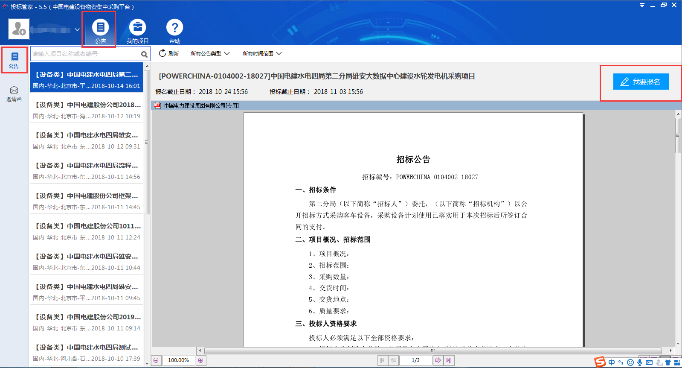Viewport: 682px width, 368px height.
Task: Select 邀请函 in the left sidebar
Action: tap(14, 93)
